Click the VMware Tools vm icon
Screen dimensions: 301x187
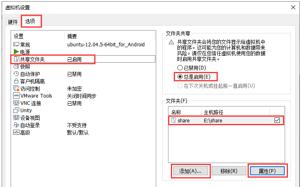(x=16, y=96)
